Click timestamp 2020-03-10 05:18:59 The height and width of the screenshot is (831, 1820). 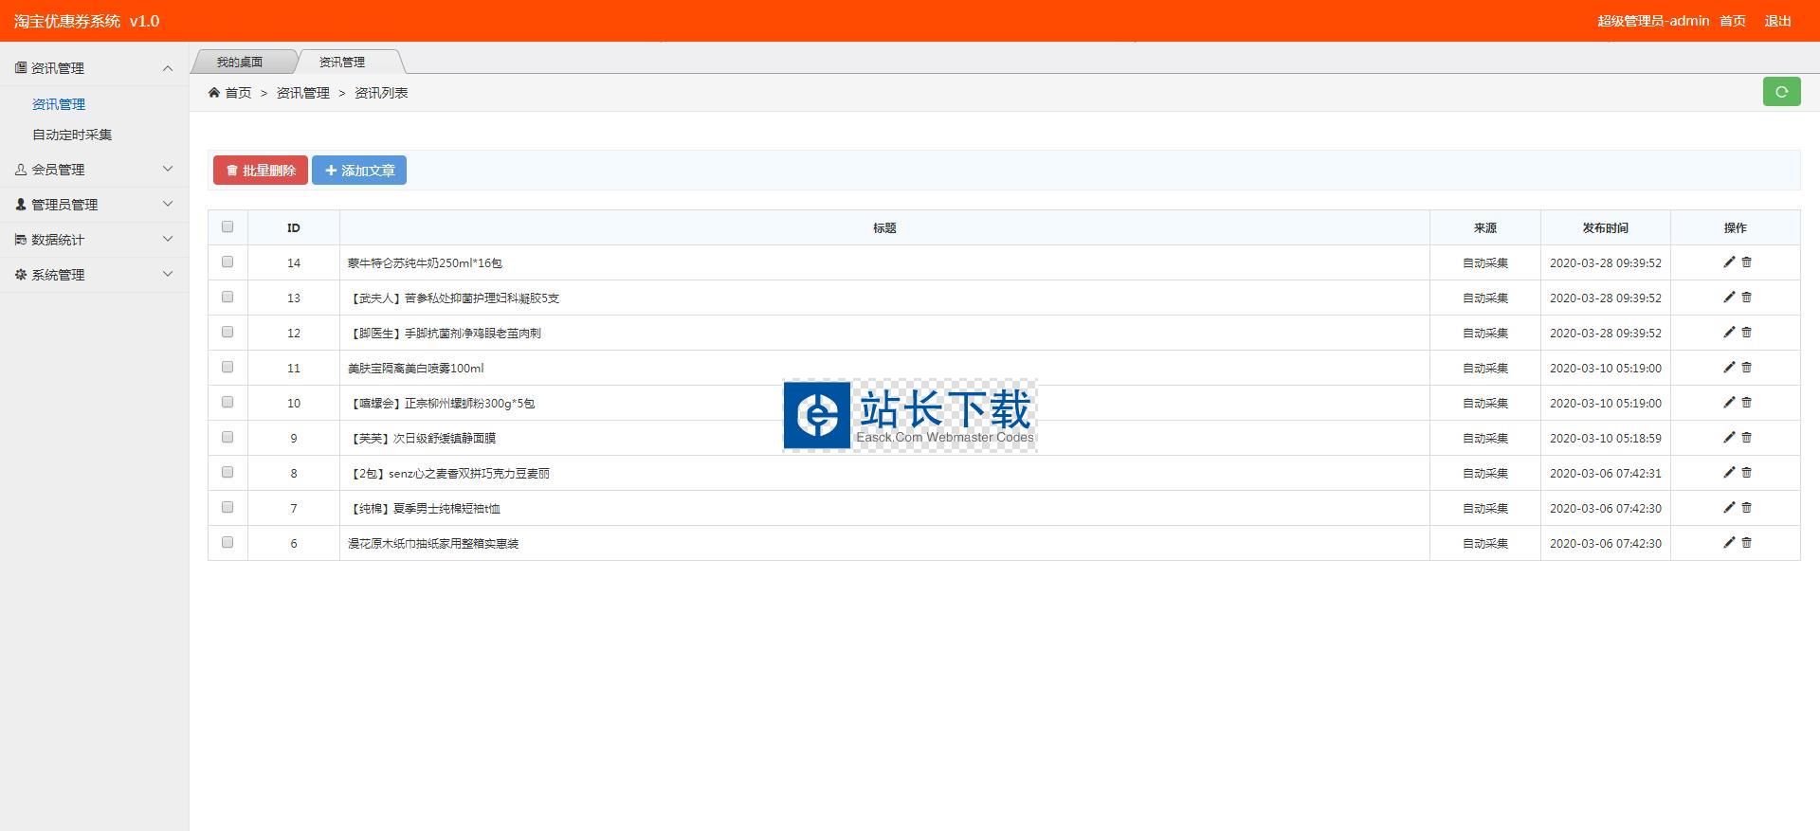[x=1606, y=439]
